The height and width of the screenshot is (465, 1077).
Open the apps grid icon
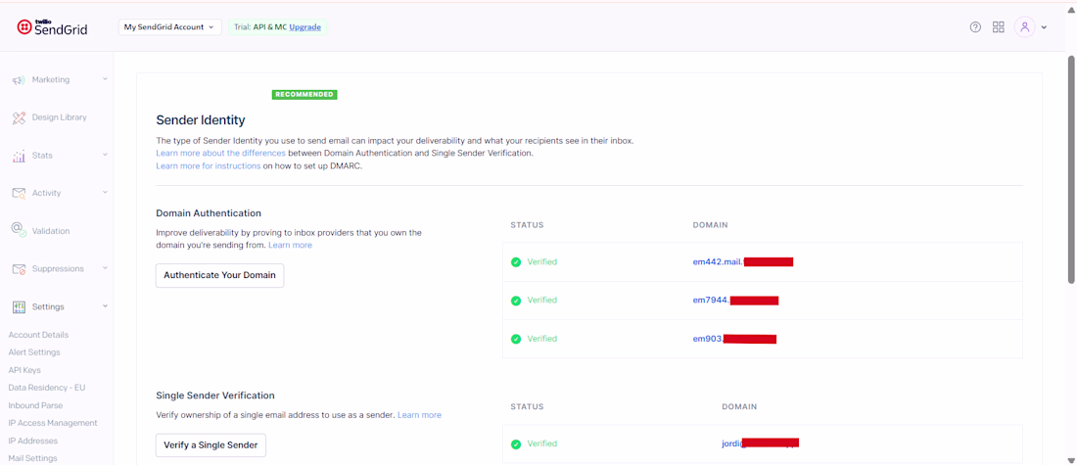point(999,27)
